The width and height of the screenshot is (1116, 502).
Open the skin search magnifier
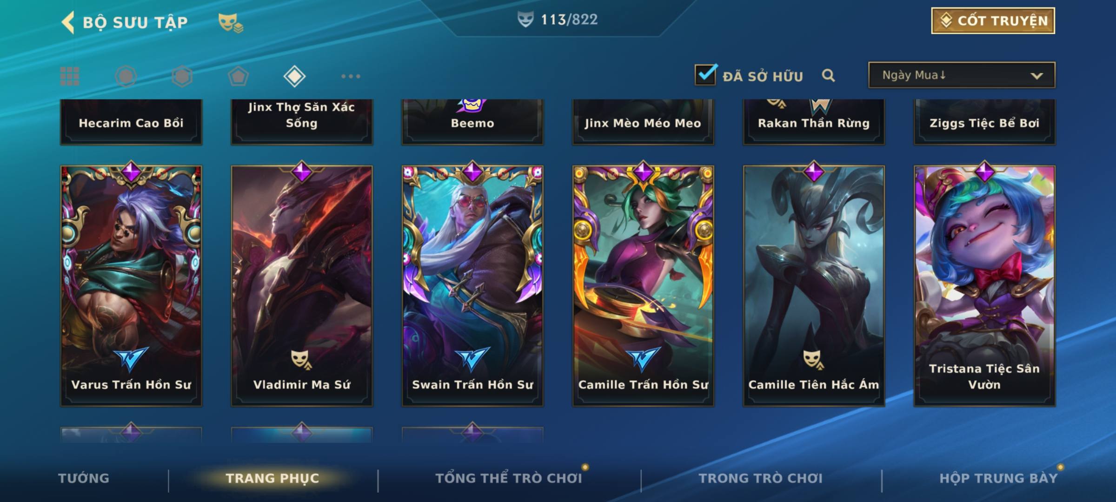click(828, 75)
